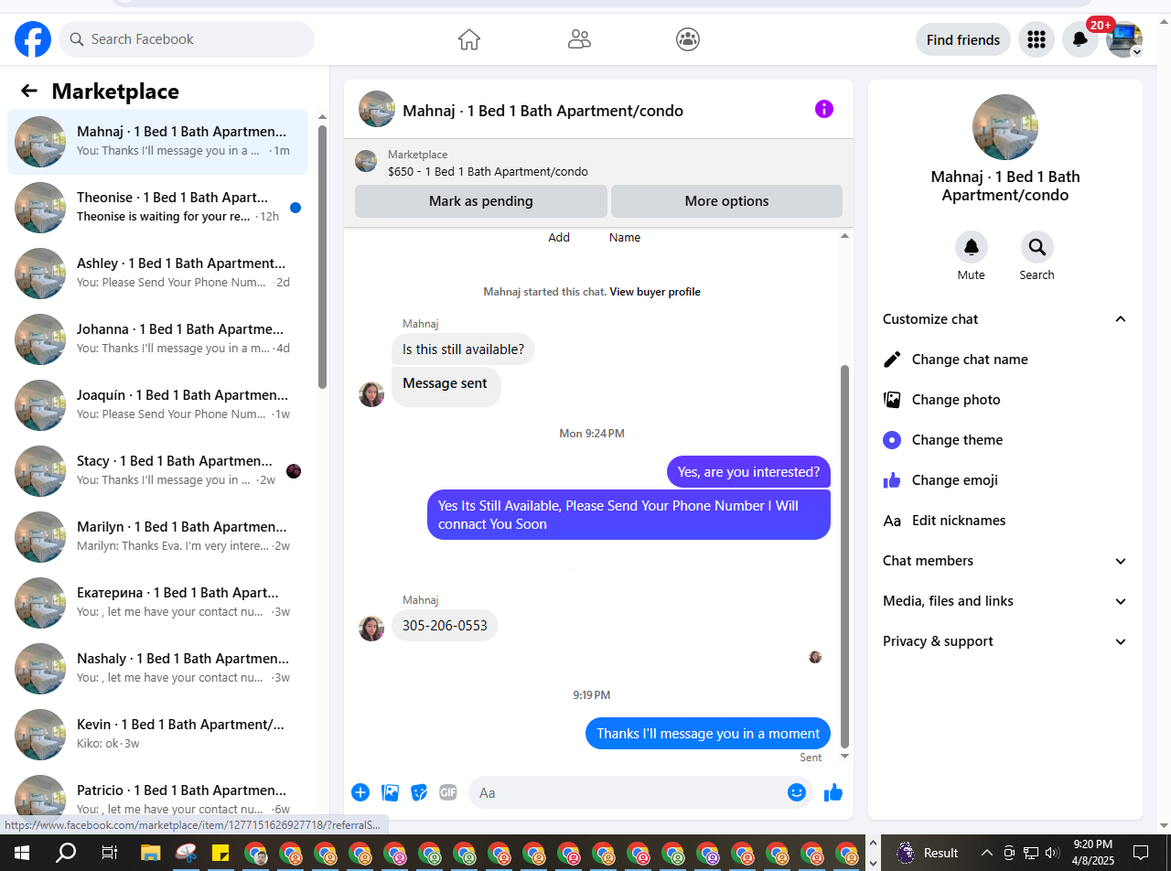Screen dimensions: 1171x871
Task: Click the pencil icon for Change chat name
Action: 892,360
